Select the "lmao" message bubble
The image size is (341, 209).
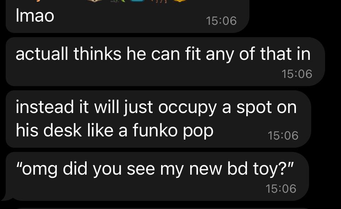(127, 16)
